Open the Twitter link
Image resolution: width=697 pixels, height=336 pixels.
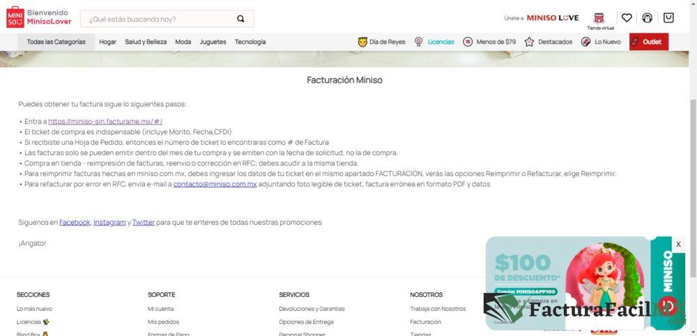coord(144,223)
